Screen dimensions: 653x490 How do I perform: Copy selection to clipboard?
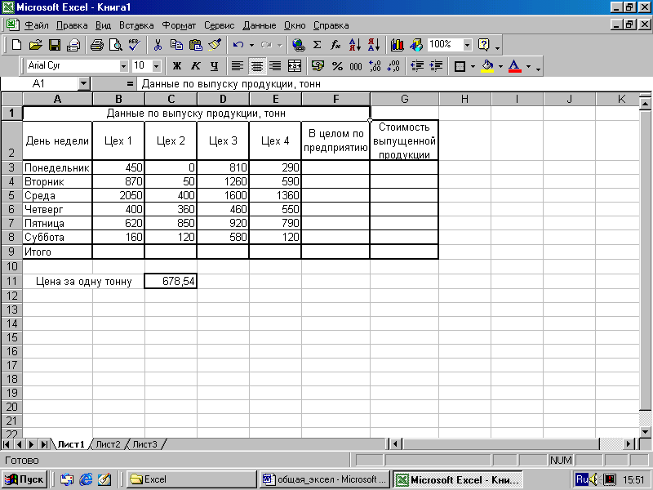(176, 45)
